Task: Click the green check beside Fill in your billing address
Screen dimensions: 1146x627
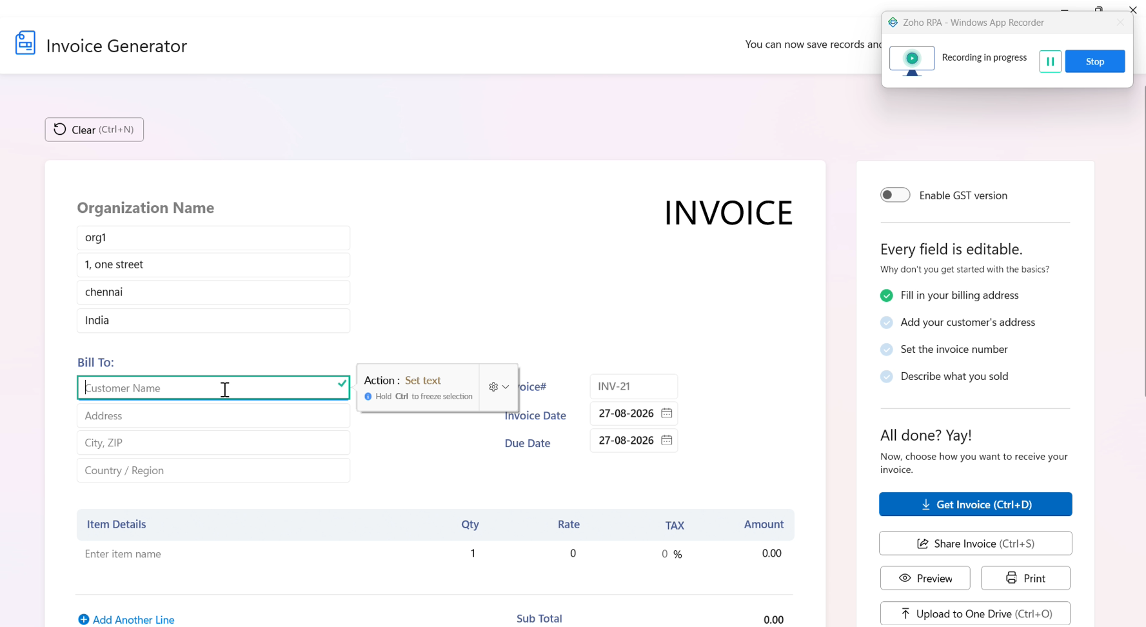Action: tap(887, 295)
